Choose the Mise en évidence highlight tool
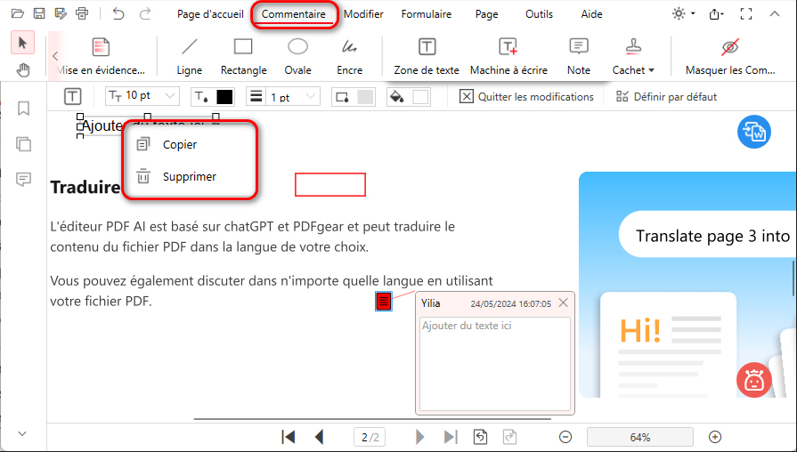Image resolution: width=797 pixels, height=452 pixels. [101, 56]
